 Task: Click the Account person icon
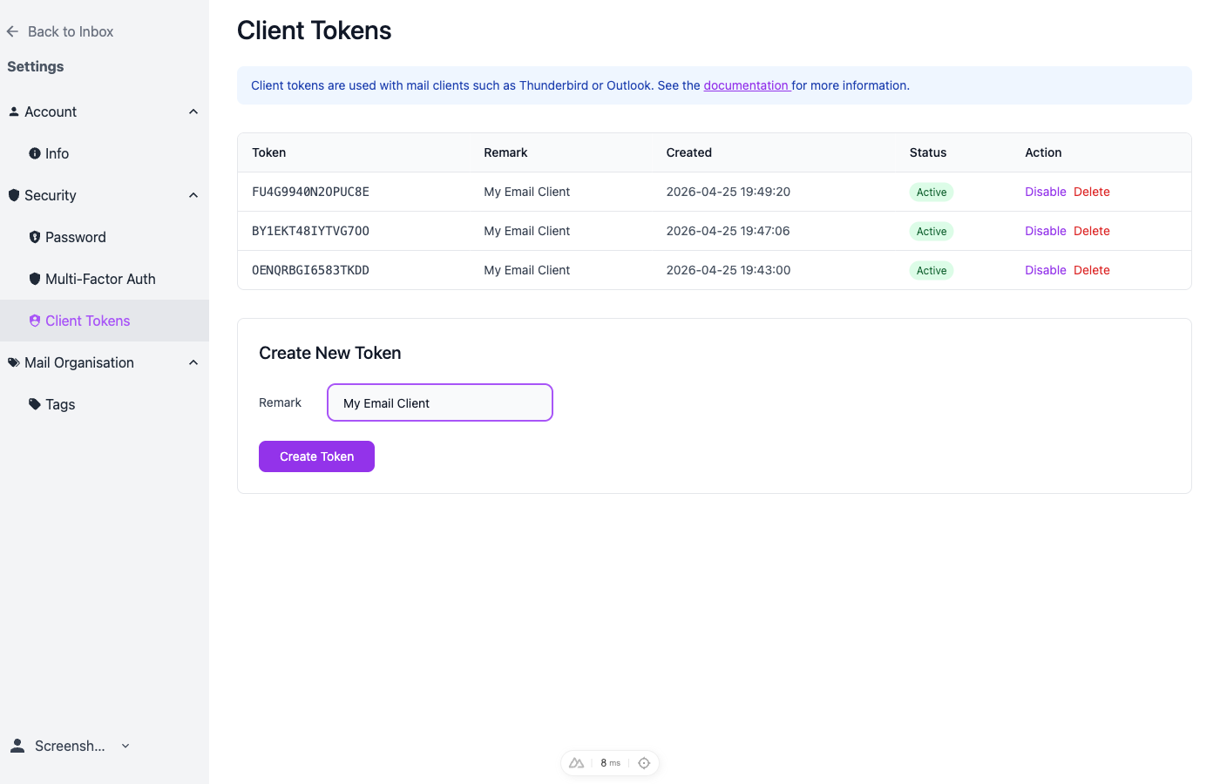tap(13, 112)
